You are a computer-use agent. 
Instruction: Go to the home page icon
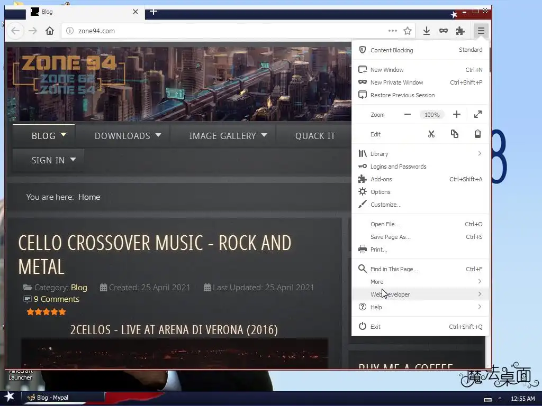coord(50,31)
